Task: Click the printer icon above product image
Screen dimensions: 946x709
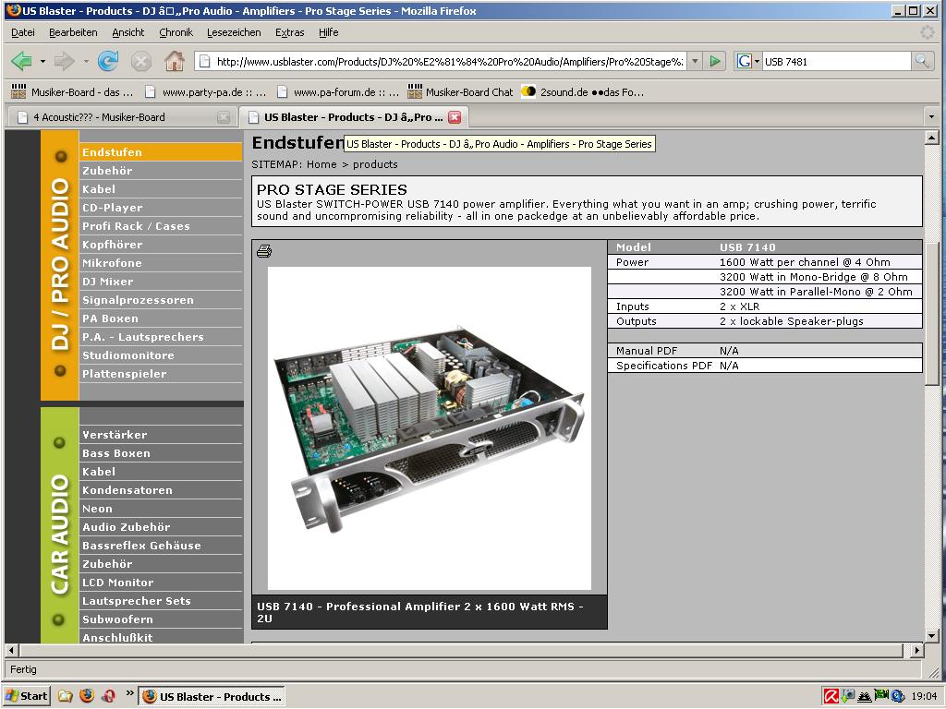Action: pos(263,251)
